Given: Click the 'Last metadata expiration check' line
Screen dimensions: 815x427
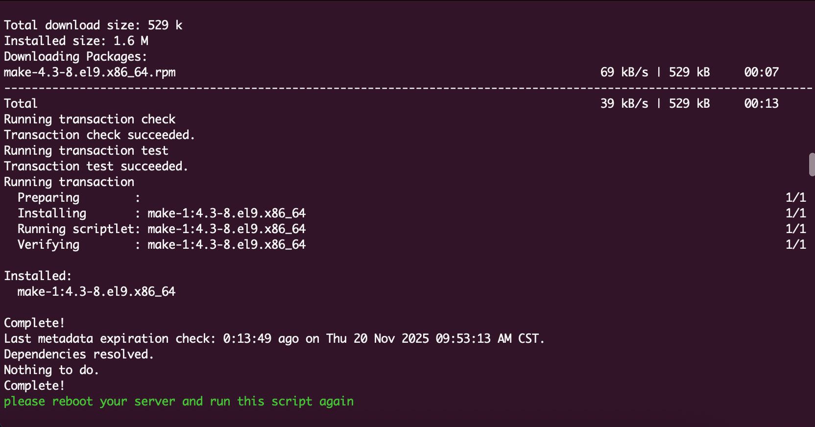Looking at the screenshot, I should click(274, 339).
